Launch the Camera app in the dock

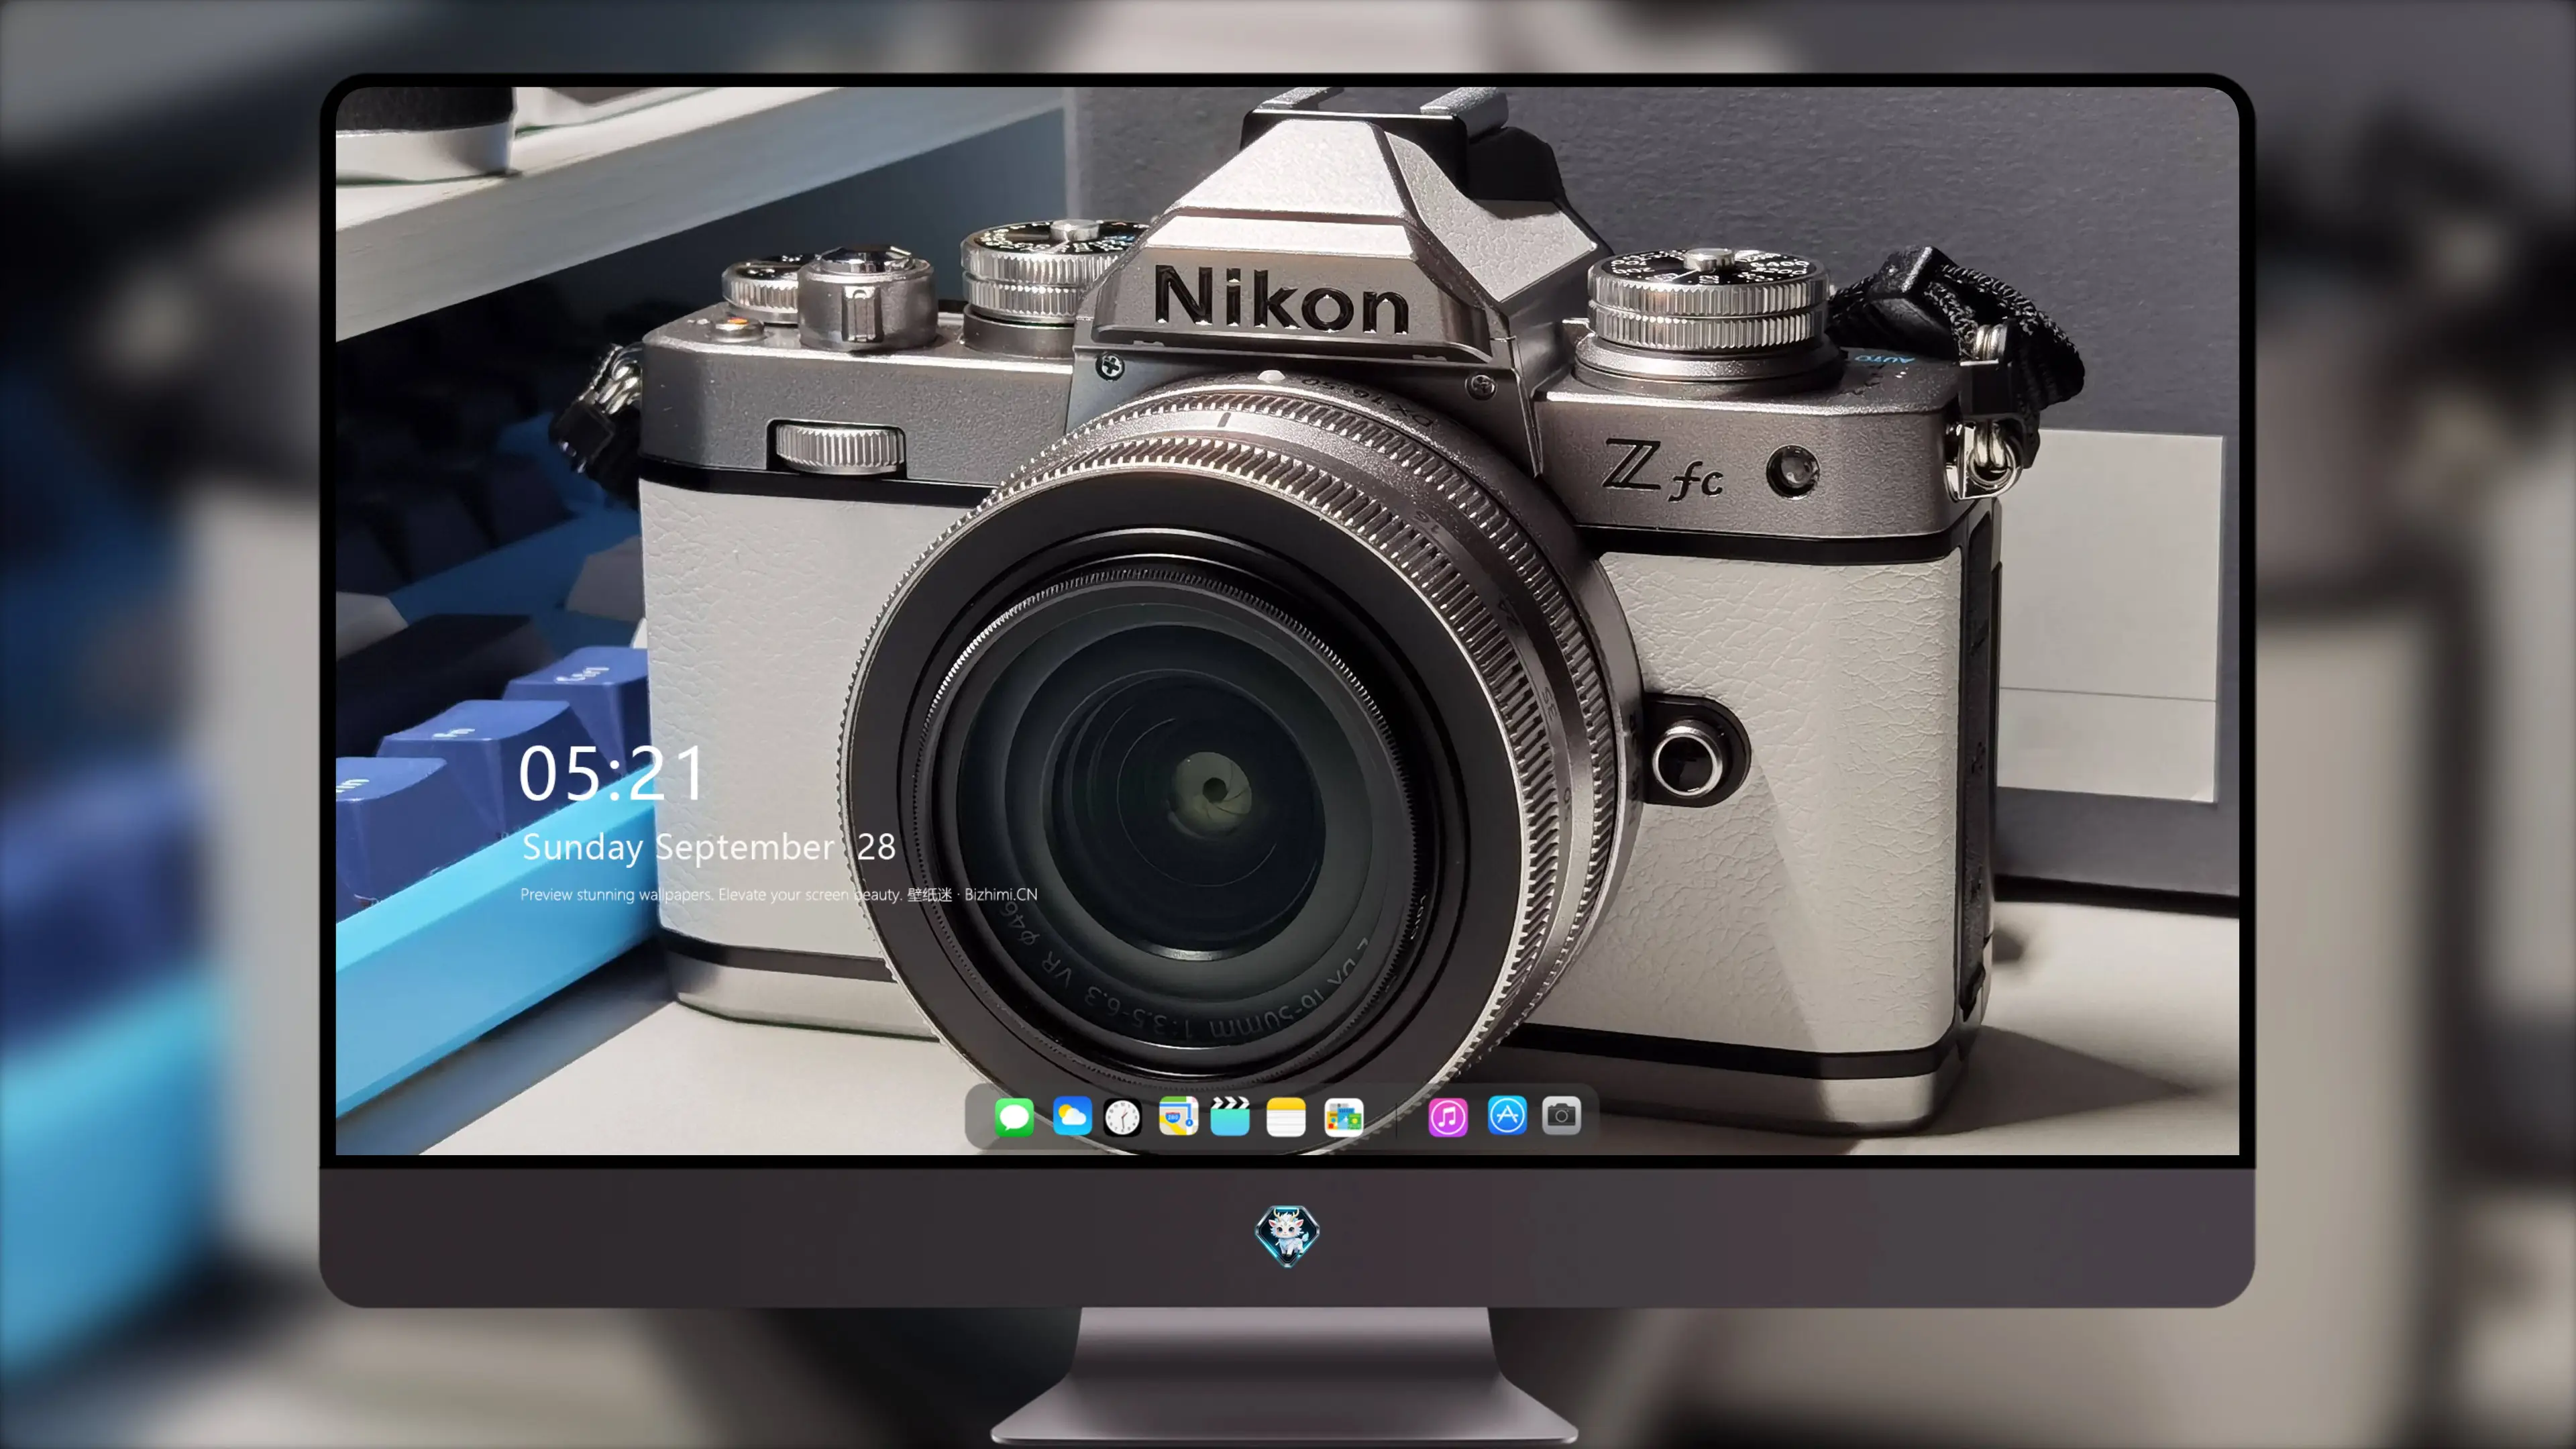click(1561, 1116)
